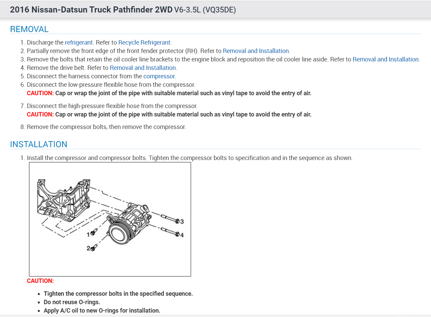
Task: Click the V6-3.5L (VQ35DE) engine label
Action: coord(205,10)
